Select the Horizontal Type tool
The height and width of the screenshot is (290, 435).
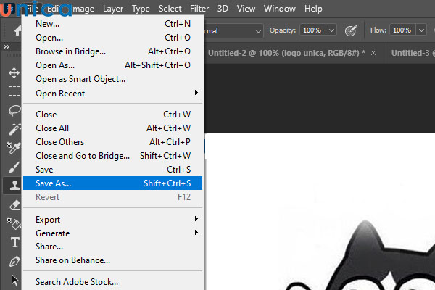tap(14, 242)
